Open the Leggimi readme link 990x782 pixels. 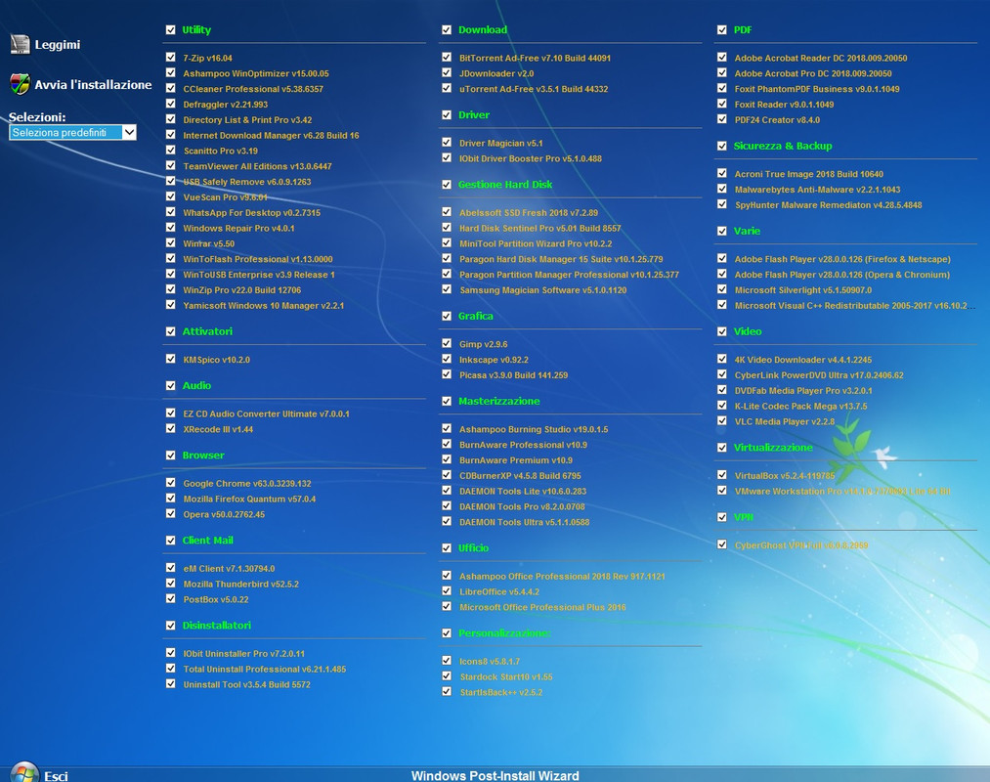[58, 45]
